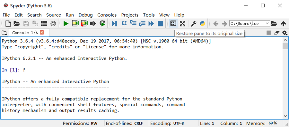Open the console tabs browse button
The height and width of the screenshot is (127, 289).
[x=4, y=33]
